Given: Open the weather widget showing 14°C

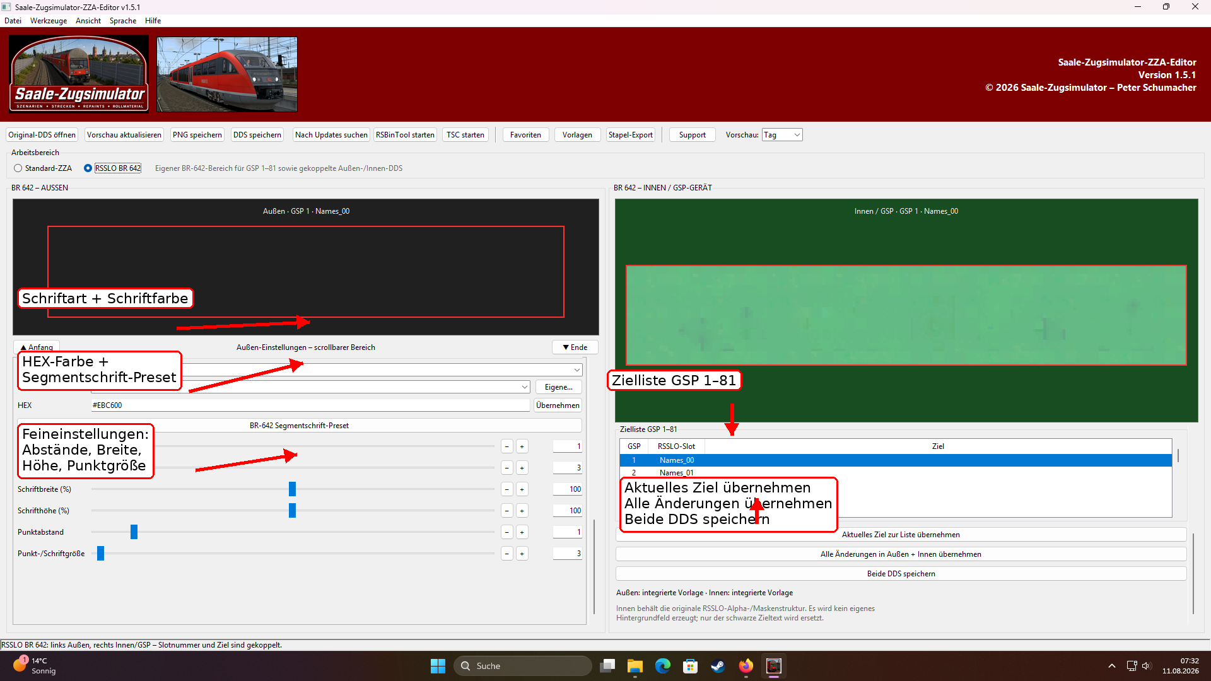Looking at the screenshot, I should [35, 666].
